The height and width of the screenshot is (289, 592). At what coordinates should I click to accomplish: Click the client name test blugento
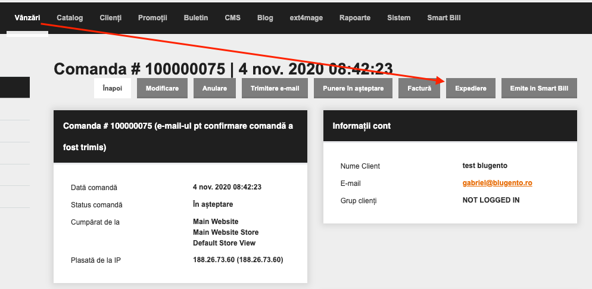pyautogui.click(x=485, y=166)
